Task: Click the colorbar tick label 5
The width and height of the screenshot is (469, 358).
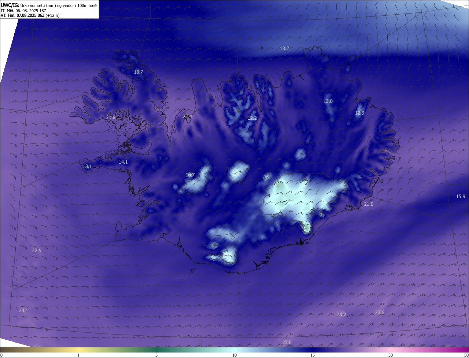Action: point(156,355)
